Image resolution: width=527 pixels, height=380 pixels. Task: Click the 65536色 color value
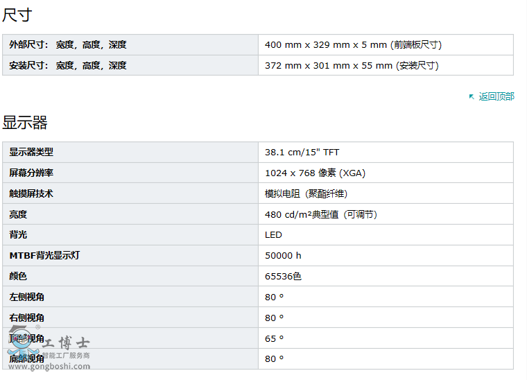[x=283, y=276]
